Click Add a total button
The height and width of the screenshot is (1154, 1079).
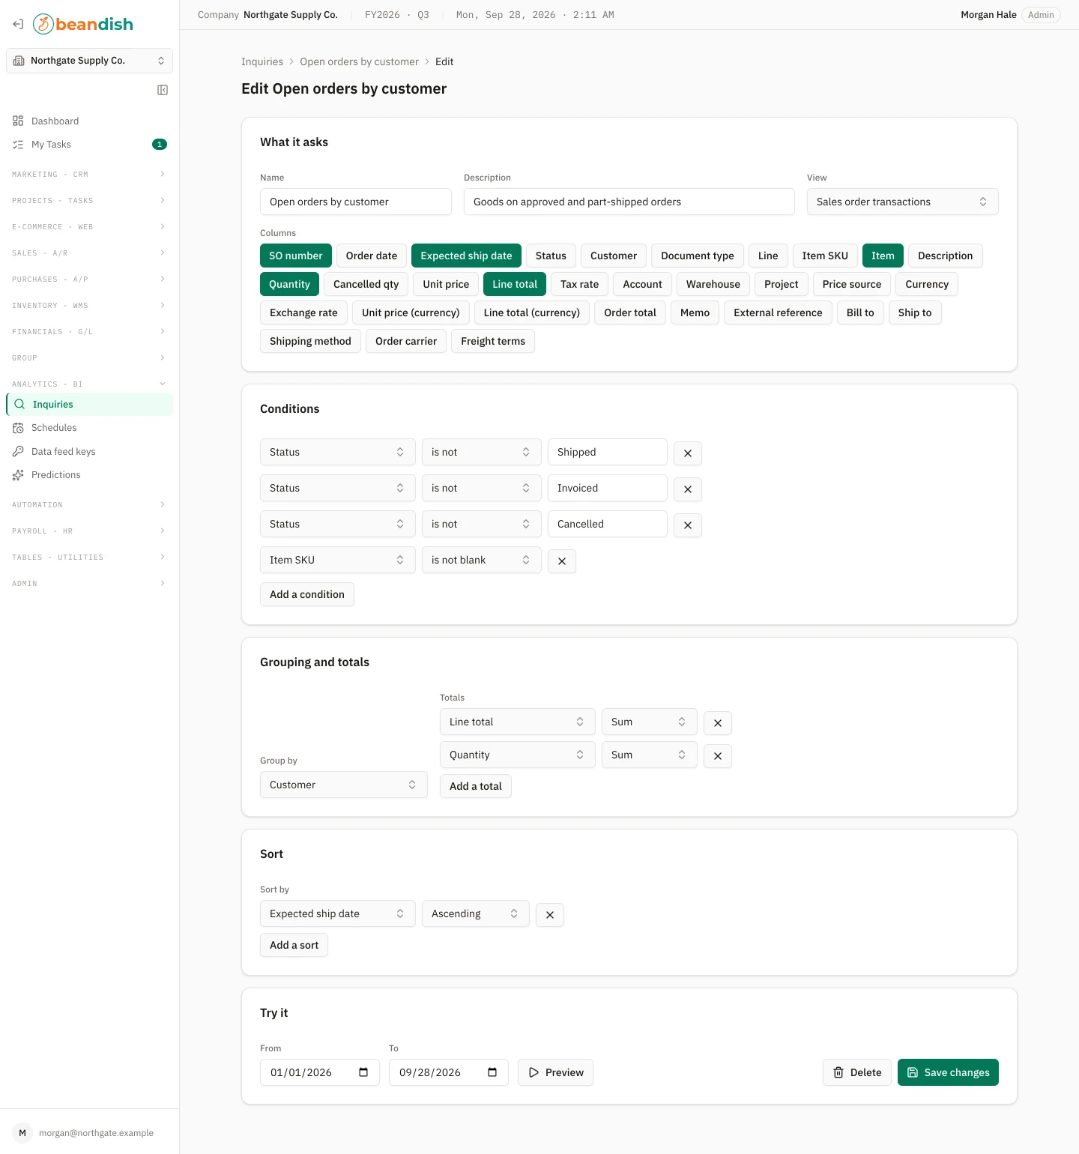point(476,786)
